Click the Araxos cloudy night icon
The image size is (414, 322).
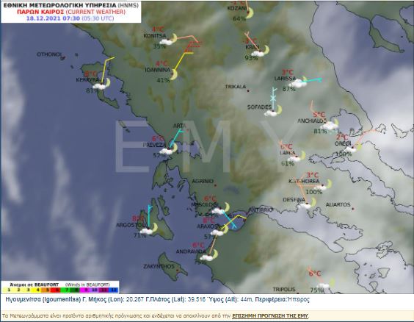click(x=219, y=231)
